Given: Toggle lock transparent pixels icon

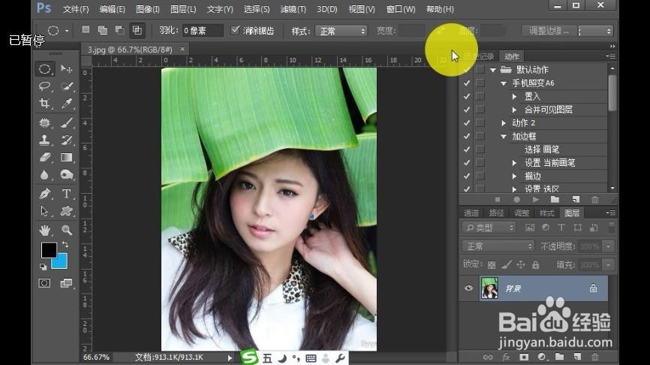Looking at the screenshot, I should [x=492, y=264].
